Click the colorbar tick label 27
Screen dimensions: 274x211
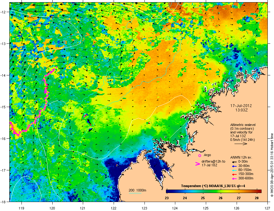[x=239, y=198]
